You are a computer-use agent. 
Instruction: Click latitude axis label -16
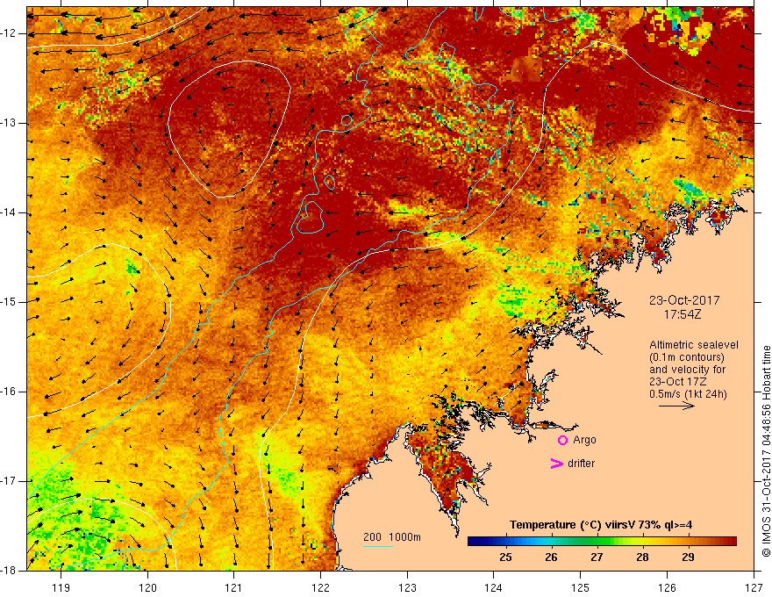pos(9,392)
